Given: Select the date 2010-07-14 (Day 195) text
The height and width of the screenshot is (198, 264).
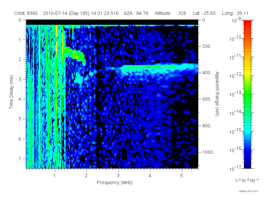Looking at the screenshot, I should [x=66, y=13].
